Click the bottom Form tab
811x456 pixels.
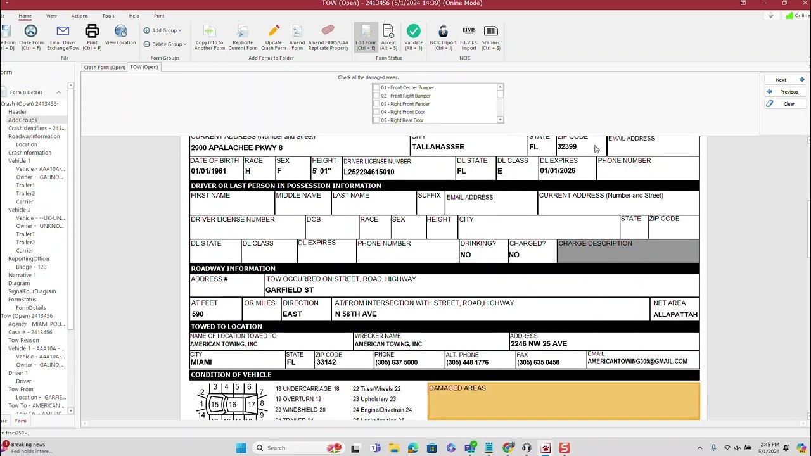21,421
